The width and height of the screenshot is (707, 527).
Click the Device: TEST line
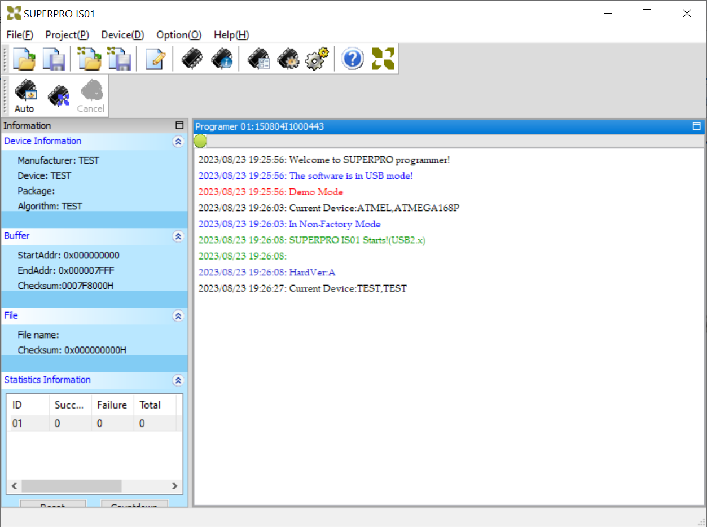click(45, 175)
